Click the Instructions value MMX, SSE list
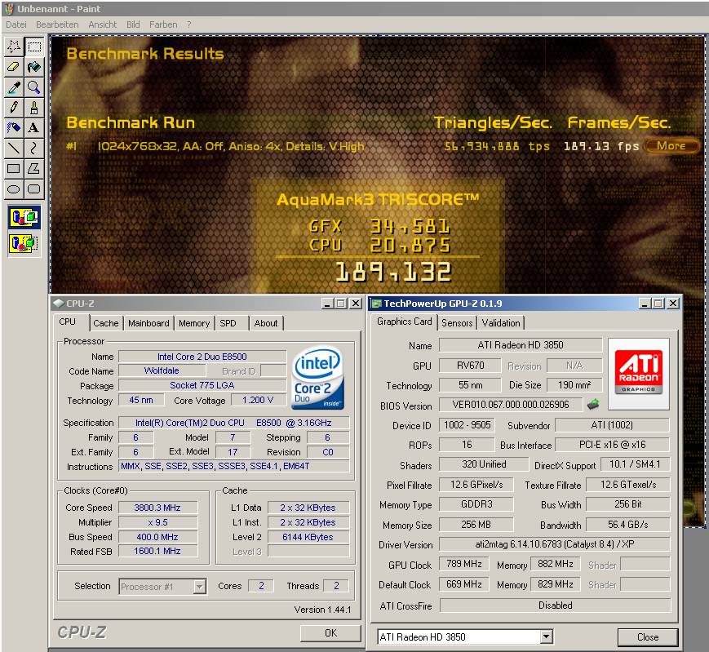 click(x=234, y=466)
